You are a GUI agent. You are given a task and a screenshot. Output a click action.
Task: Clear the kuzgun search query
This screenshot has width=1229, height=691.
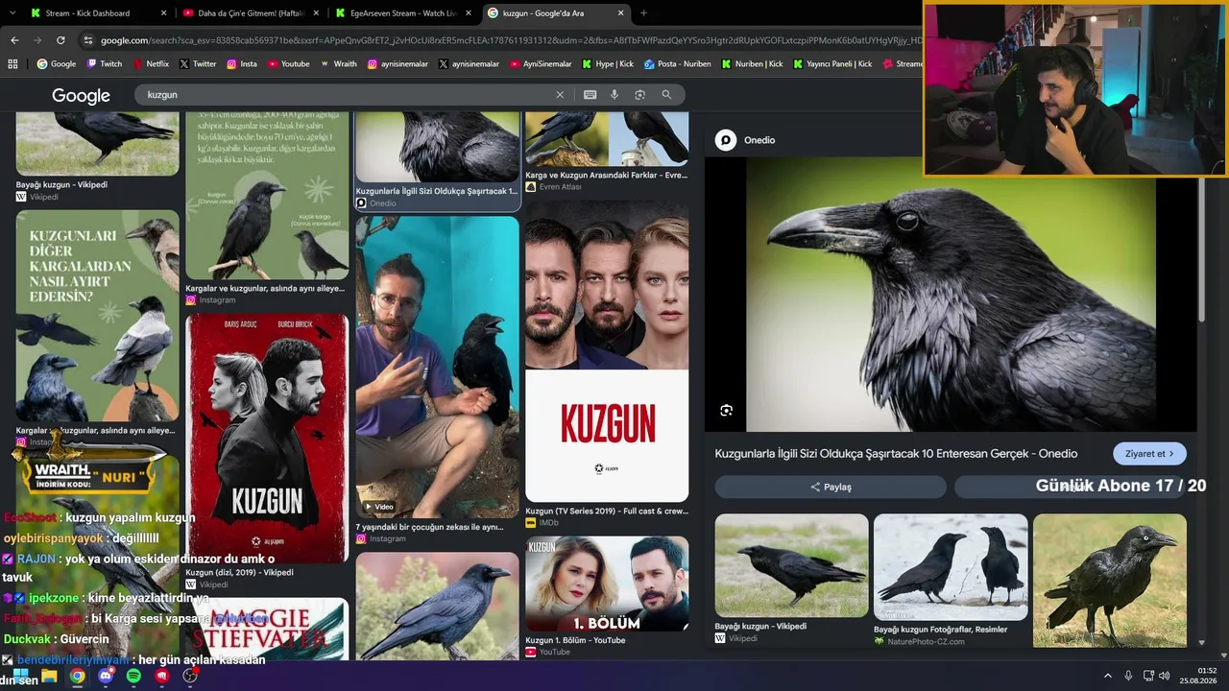point(560,95)
